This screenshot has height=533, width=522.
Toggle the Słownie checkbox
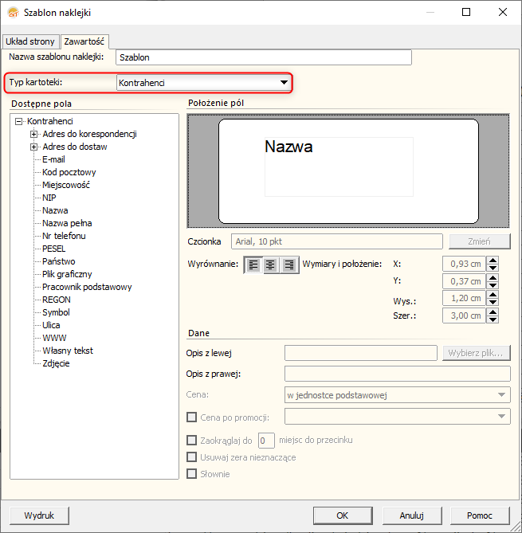(192, 473)
